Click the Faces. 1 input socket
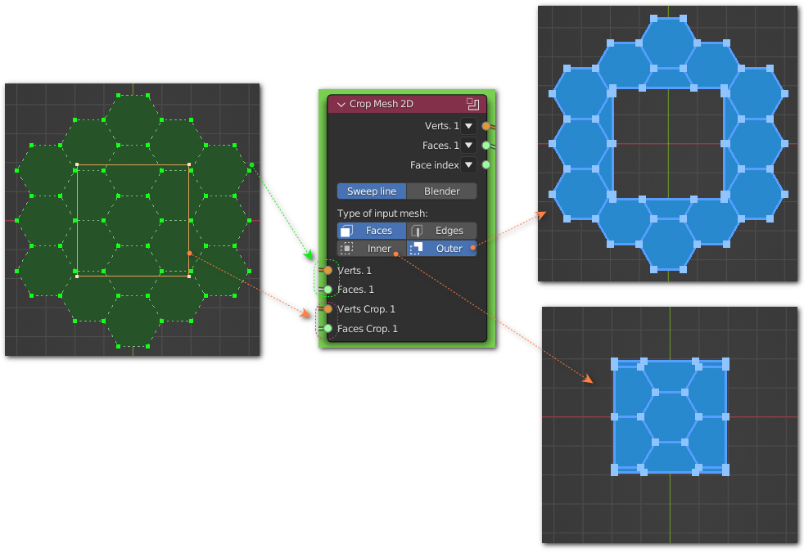Image resolution: width=804 pixels, height=553 pixels. (x=328, y=290)
